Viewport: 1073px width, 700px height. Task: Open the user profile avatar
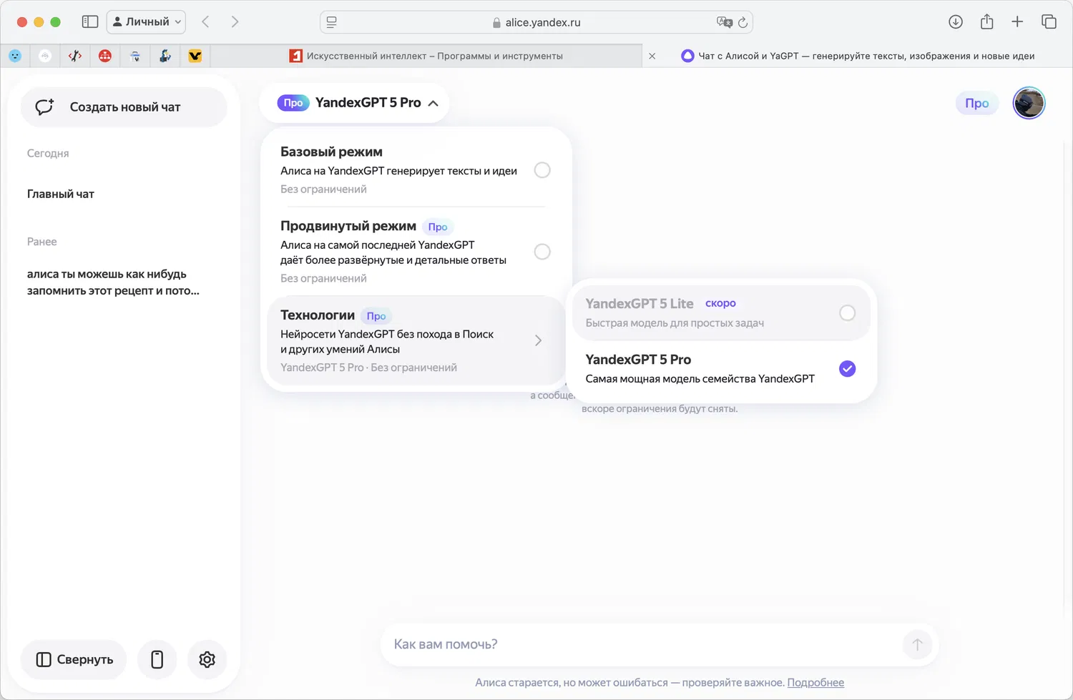coord(1029,103)
